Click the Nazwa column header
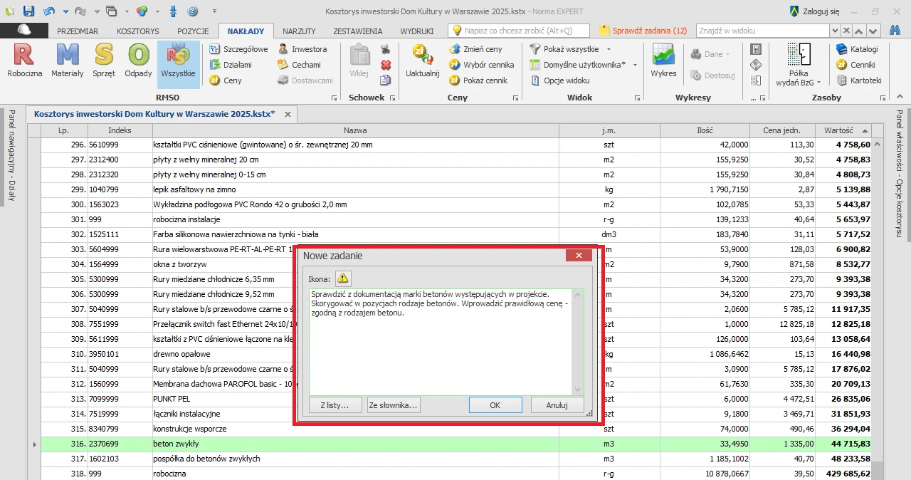Image resolution: width=911 pixels, height=480 pixels. pyautogui.click(x=355, y=130)
